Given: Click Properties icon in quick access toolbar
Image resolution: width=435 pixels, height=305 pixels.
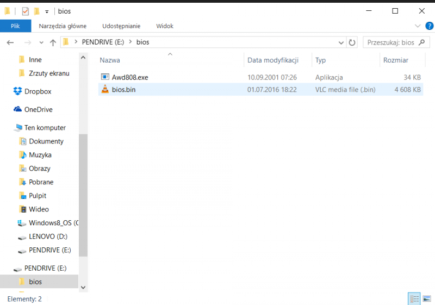Looking at the screenshot, I should tap(25, 11).
